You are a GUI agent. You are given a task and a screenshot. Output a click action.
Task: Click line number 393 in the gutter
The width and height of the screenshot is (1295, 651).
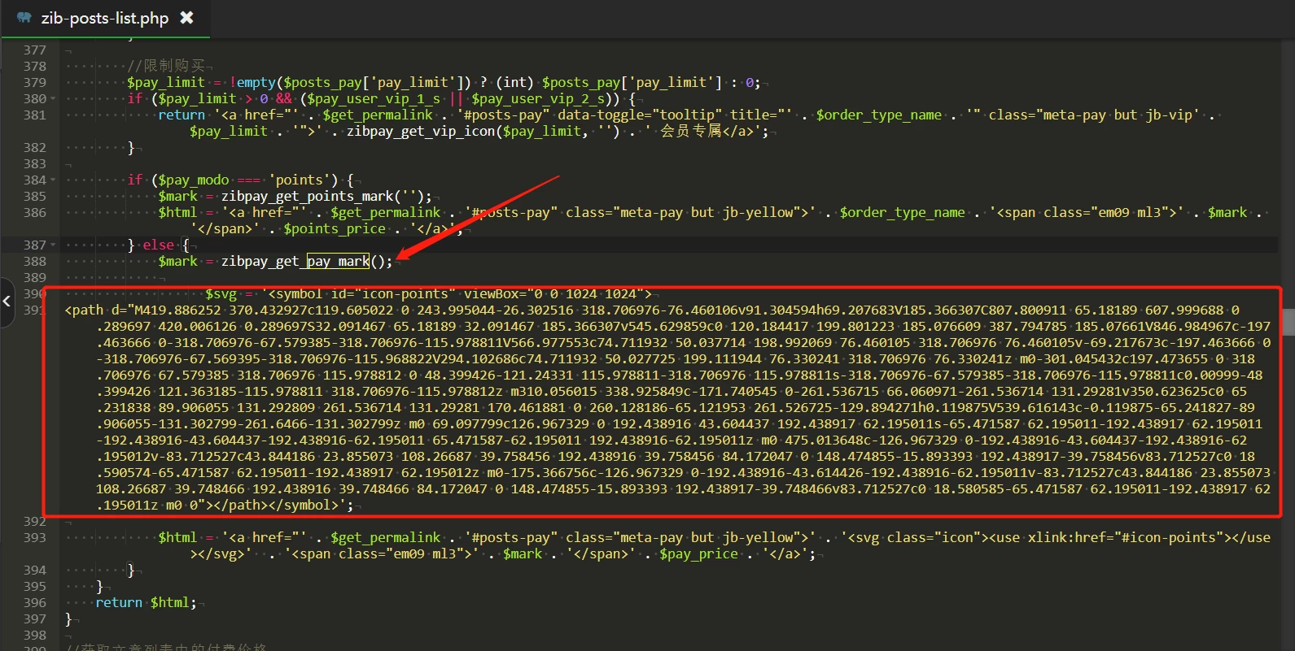[34, 537]
